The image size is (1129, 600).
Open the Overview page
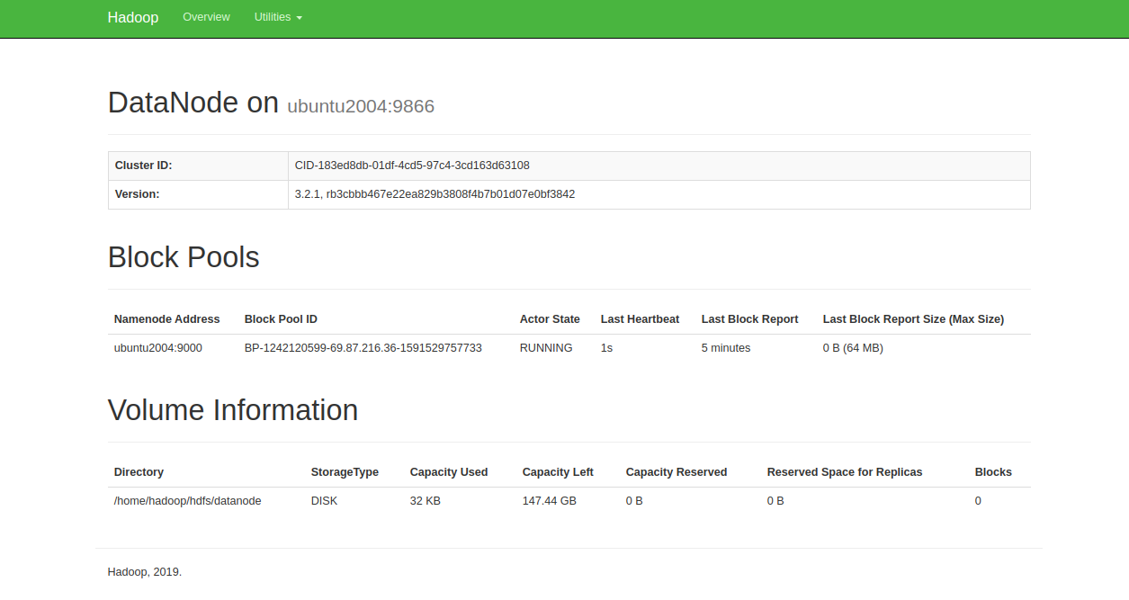pos(206,17)
